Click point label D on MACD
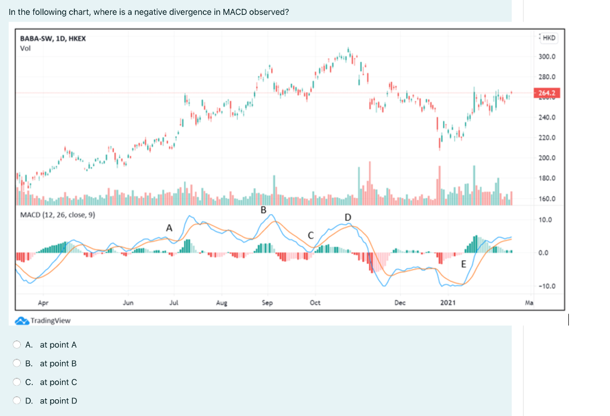 click(x=348, y=217)
